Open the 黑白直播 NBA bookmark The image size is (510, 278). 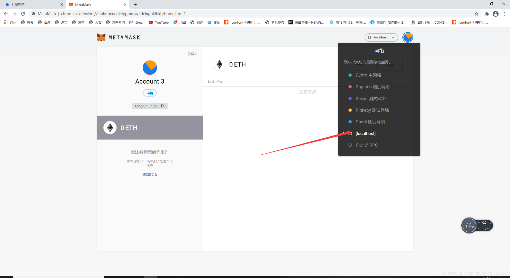coord(306,23)
